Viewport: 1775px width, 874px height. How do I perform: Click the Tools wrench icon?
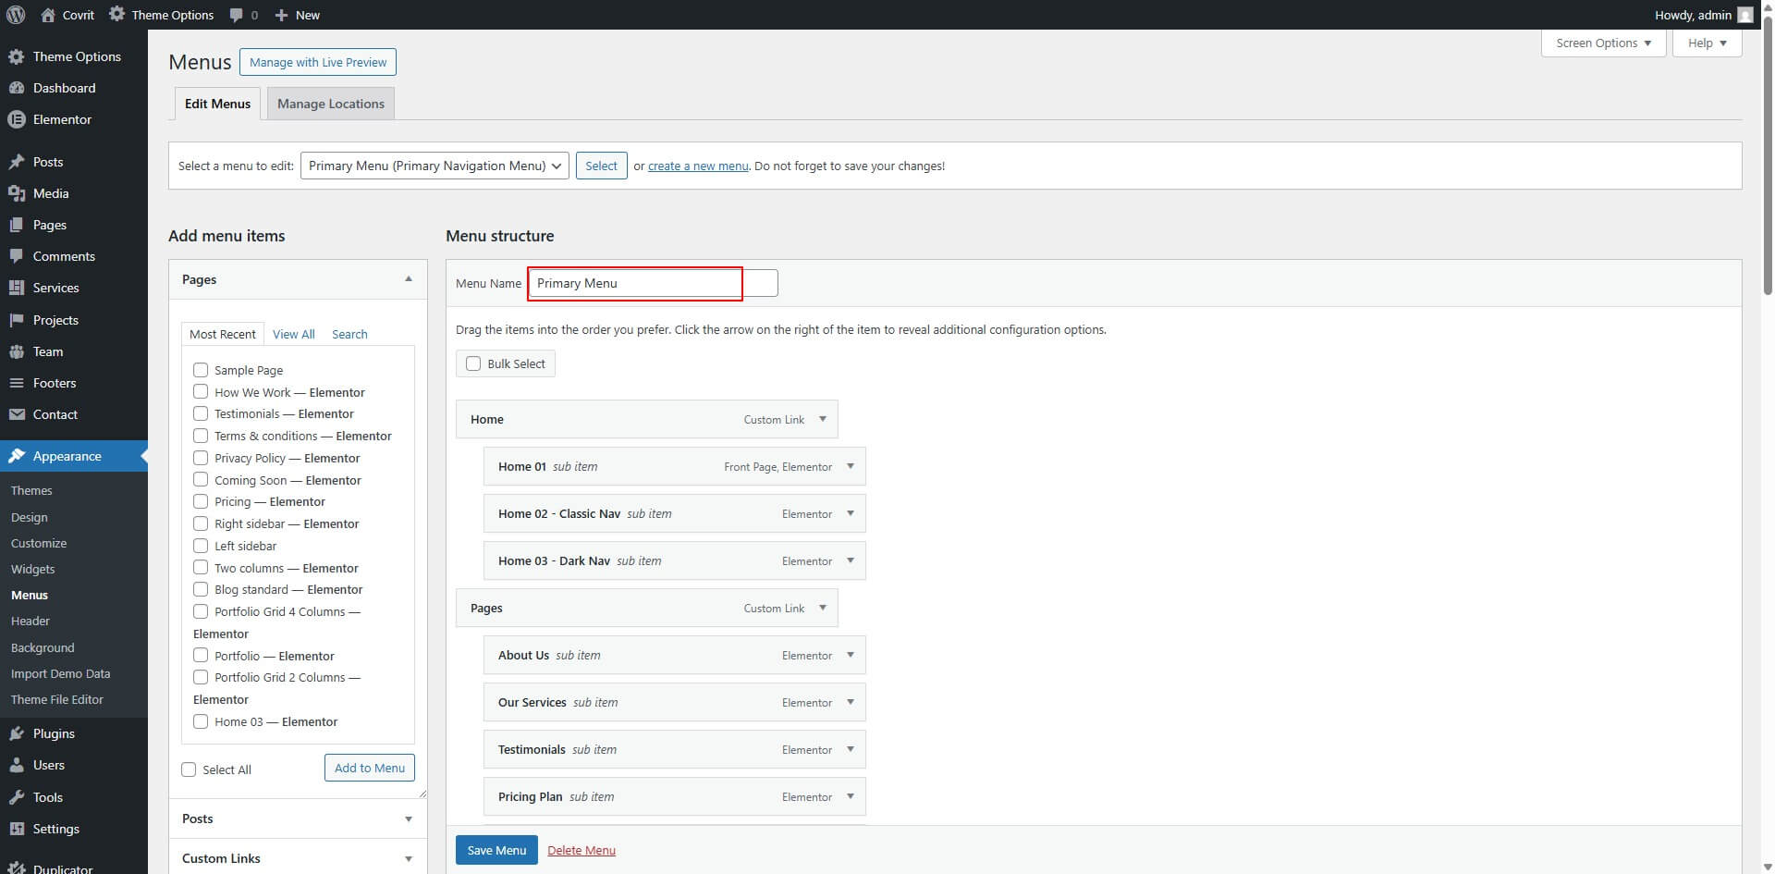(16, 797)
